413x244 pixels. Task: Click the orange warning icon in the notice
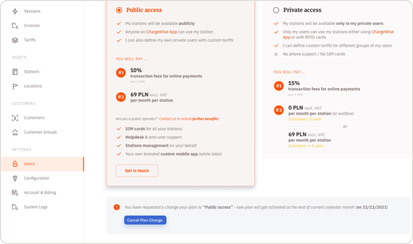coord(117,207)
